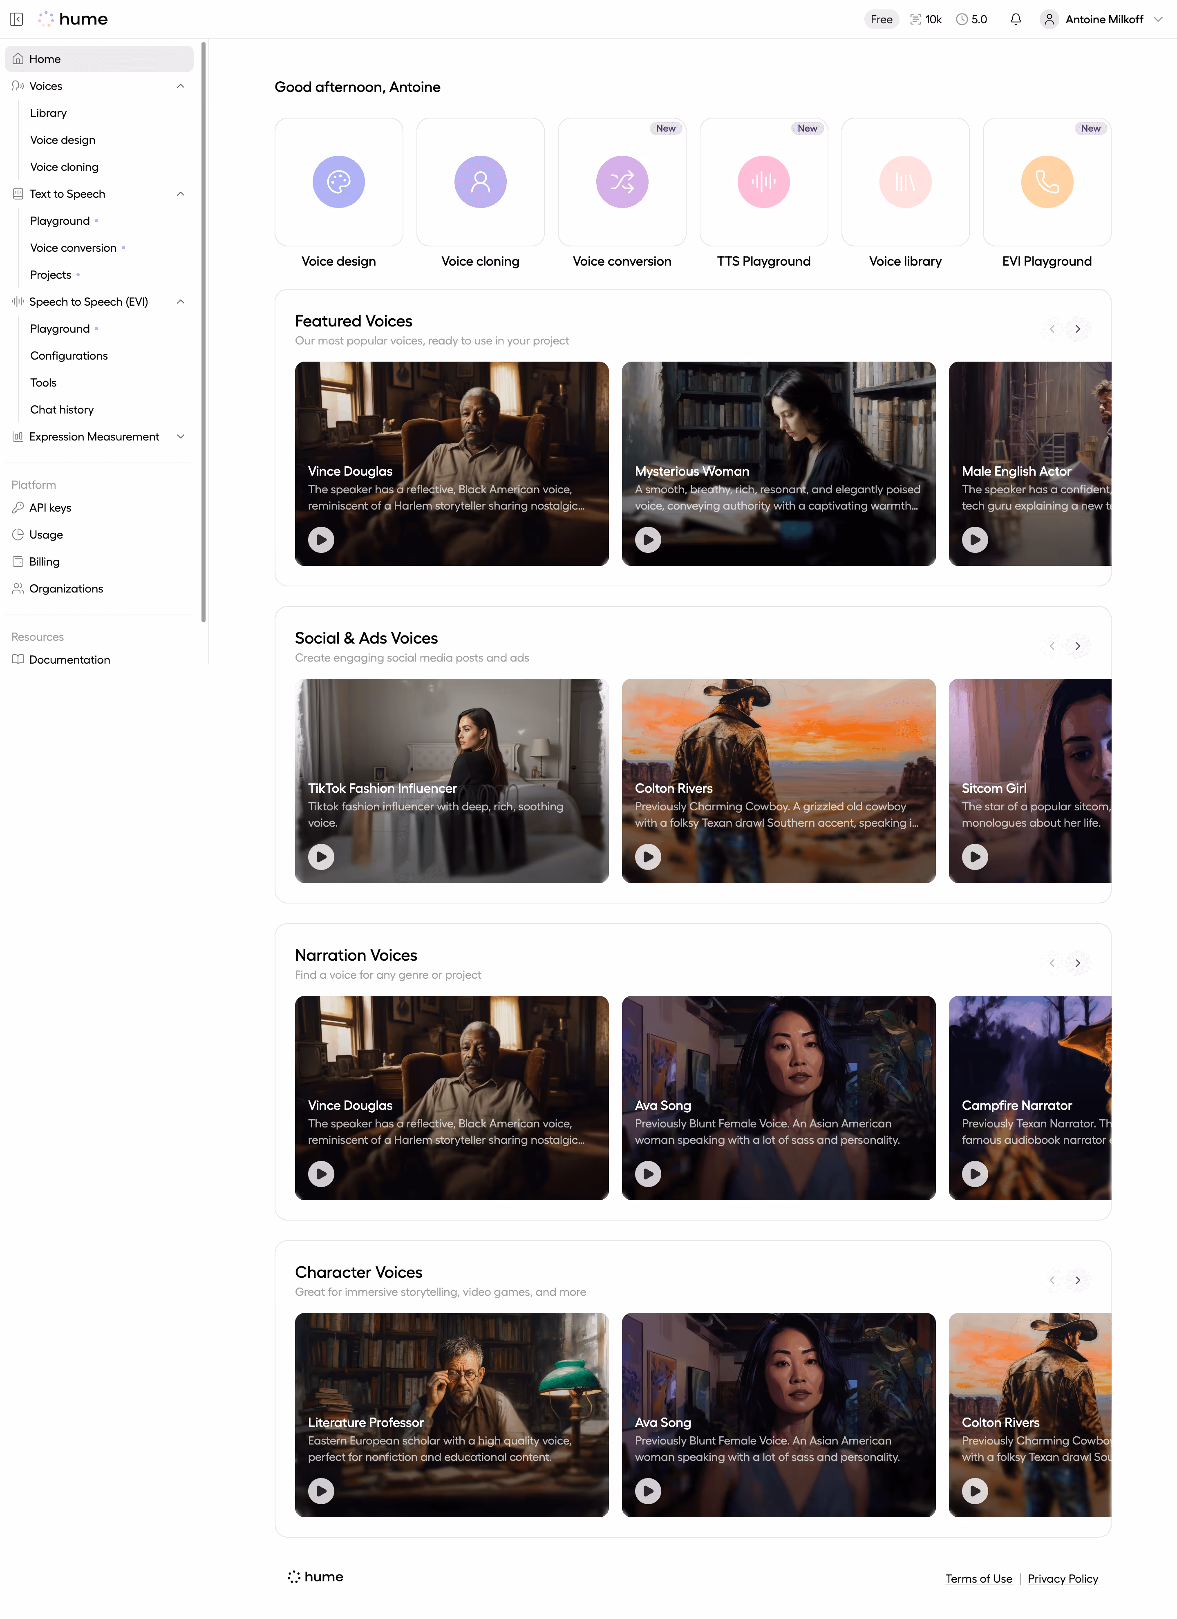Open Voice conversion shuffle icon card
The width and height of the screenshot is (1177, 1619).
[x=622, y=182]
